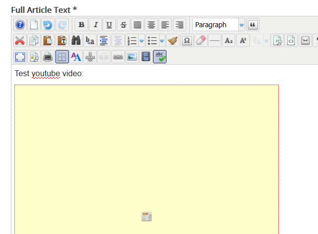Screen dimensions: 318x234
Task: Preview the article document
Action: click(x=34, y=56)
